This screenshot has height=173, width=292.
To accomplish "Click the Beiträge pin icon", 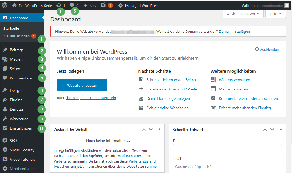I will [5, 50].
